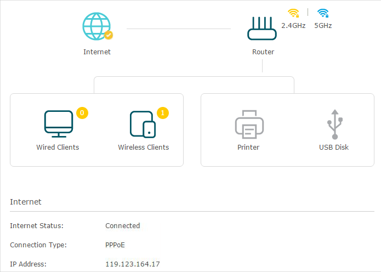Select the yellow 2.4GHz Wi-Fi icon

pos(293,12)
